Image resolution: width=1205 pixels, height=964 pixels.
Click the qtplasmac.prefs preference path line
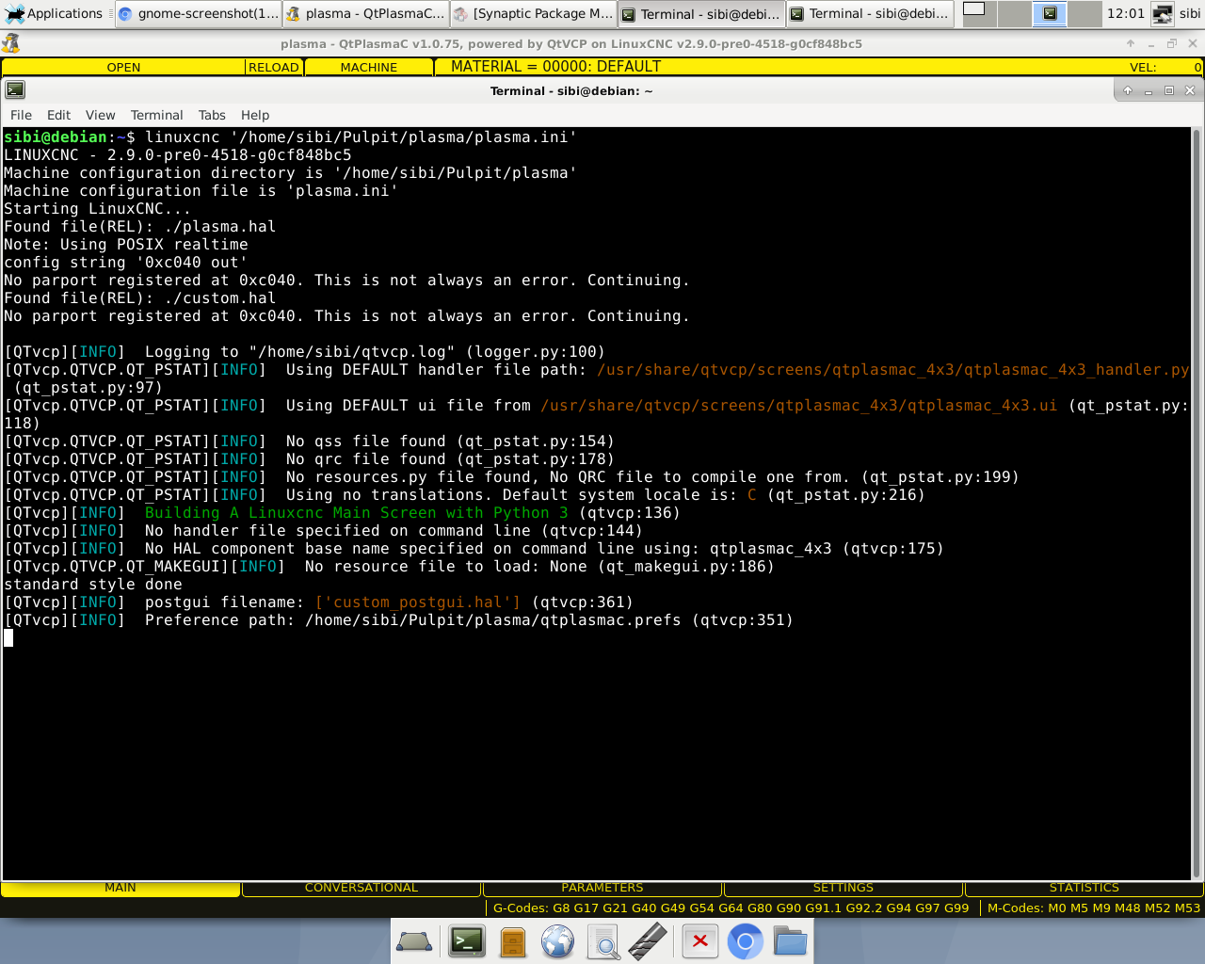pyautogui.click(x=398, y=620)
